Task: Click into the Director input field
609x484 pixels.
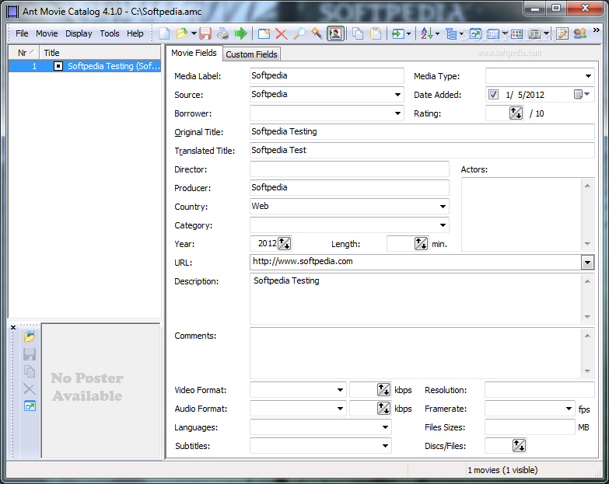Action: (349, 169)
